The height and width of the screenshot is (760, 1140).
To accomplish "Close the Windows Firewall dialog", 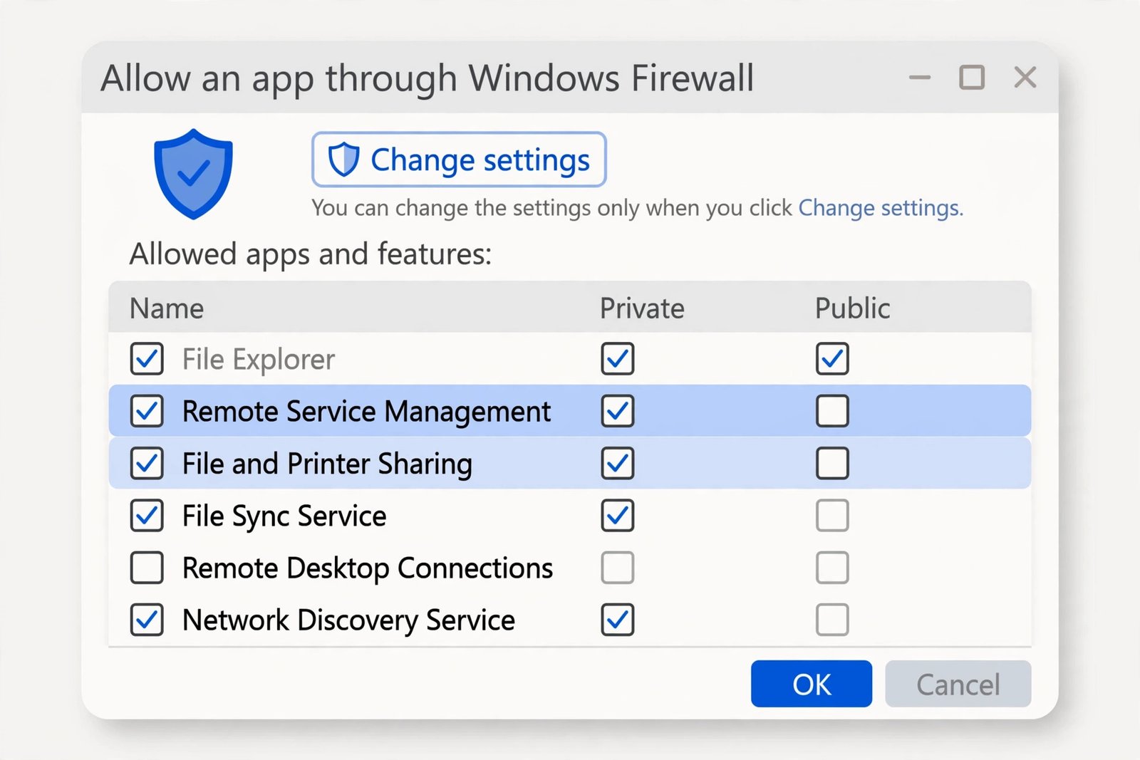I will (x=1025, y=77).
